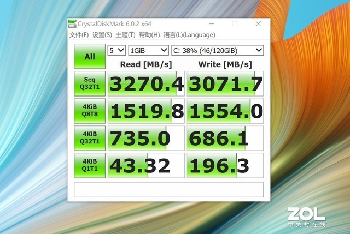This screenshot has width=350, height=234.
Task: Select the 4KiB Q32T1 write value 686.1
Action: coord(225,138)
